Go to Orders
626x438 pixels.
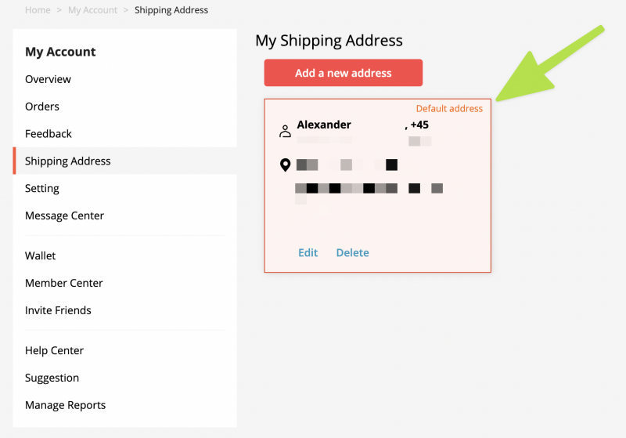click(42, 107)
